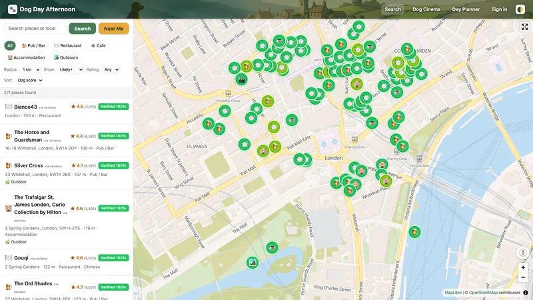Click the Dog Day Afternoon logo icon
533x300 pixels.
click(13, 9)
